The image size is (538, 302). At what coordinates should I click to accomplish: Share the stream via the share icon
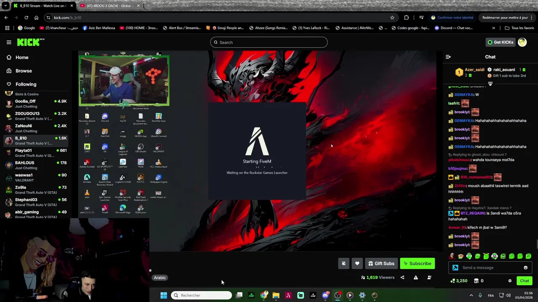coord(402,277)
